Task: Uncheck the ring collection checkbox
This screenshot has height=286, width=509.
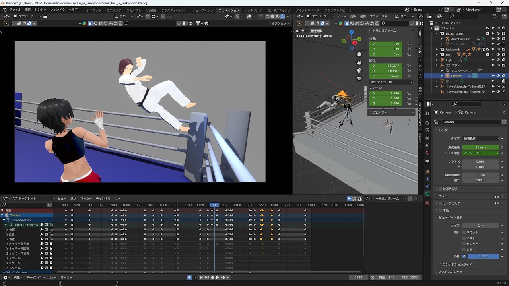Action: (x=488, y=55)
